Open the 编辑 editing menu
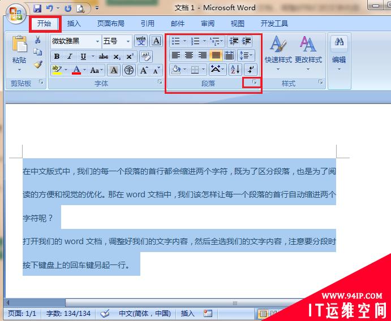The width and height of the screenshot is (391, 321). click(x=339, y=53)
